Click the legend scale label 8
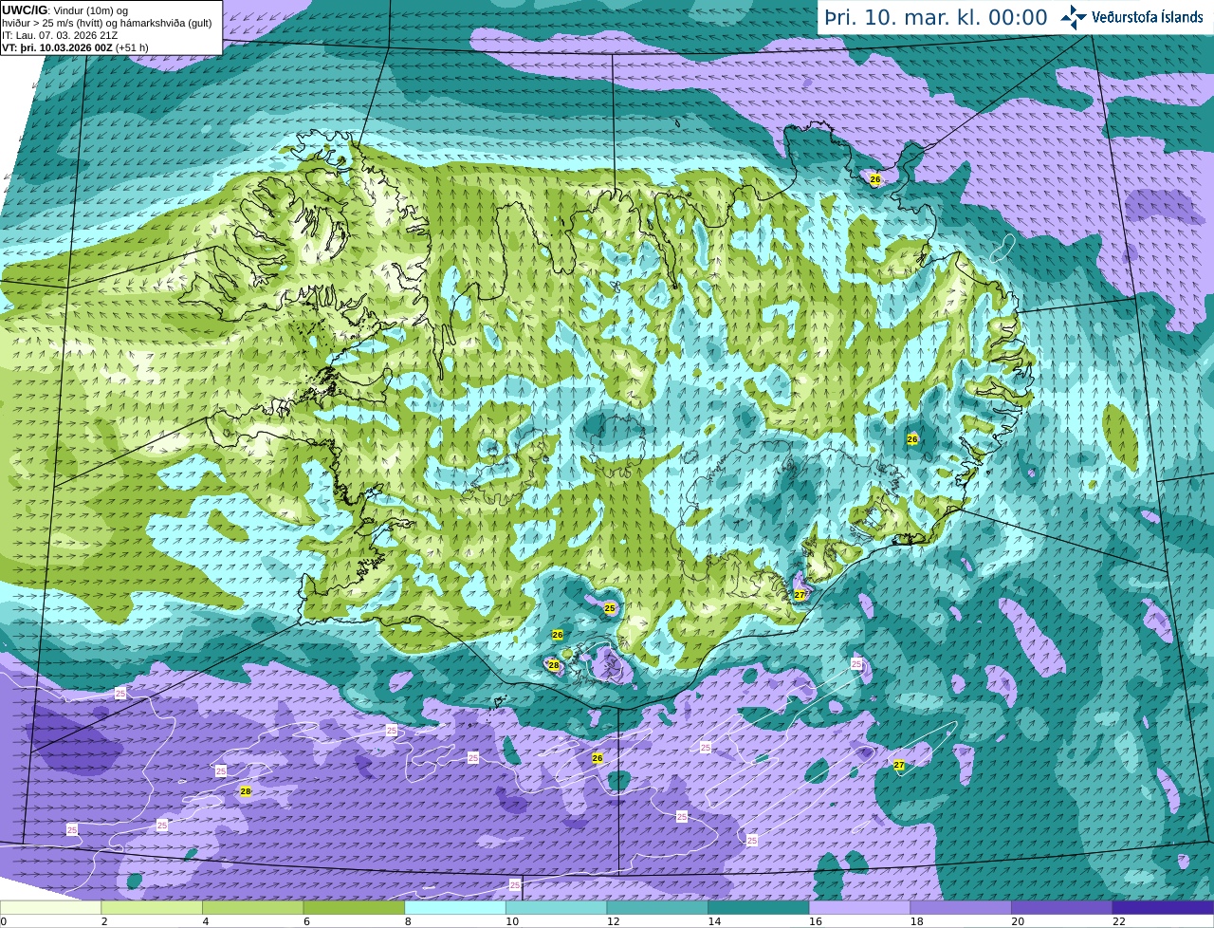1214x928 pixels. coord(408,921)
